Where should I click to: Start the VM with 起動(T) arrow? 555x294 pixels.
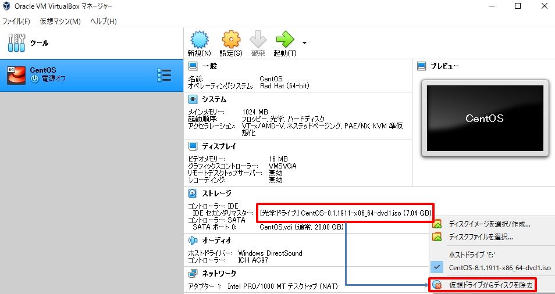285,40
